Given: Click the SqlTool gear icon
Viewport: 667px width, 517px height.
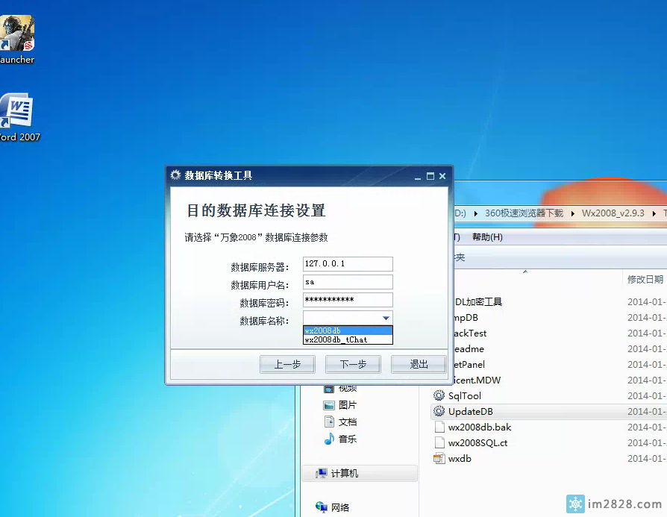Looking at the screenshot, I should pyautogui.click(x=439, y=396).
